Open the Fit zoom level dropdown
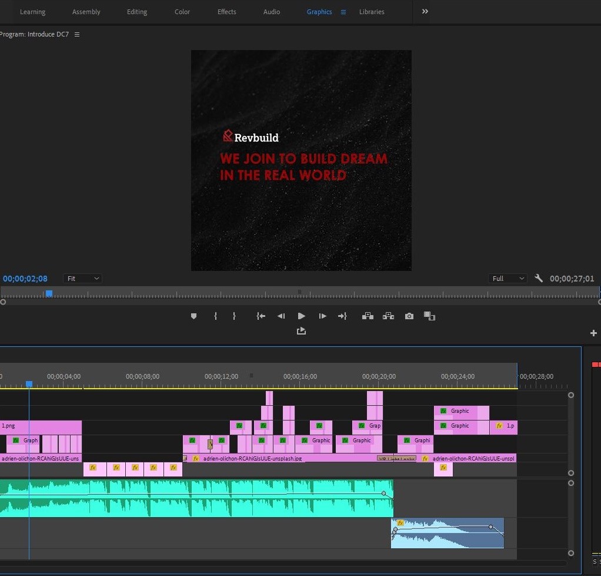The width and height of the screenshot is (601, 576). coord(83,279)
